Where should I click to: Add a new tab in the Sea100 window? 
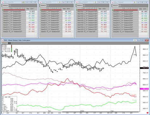(x=84, y=6)
